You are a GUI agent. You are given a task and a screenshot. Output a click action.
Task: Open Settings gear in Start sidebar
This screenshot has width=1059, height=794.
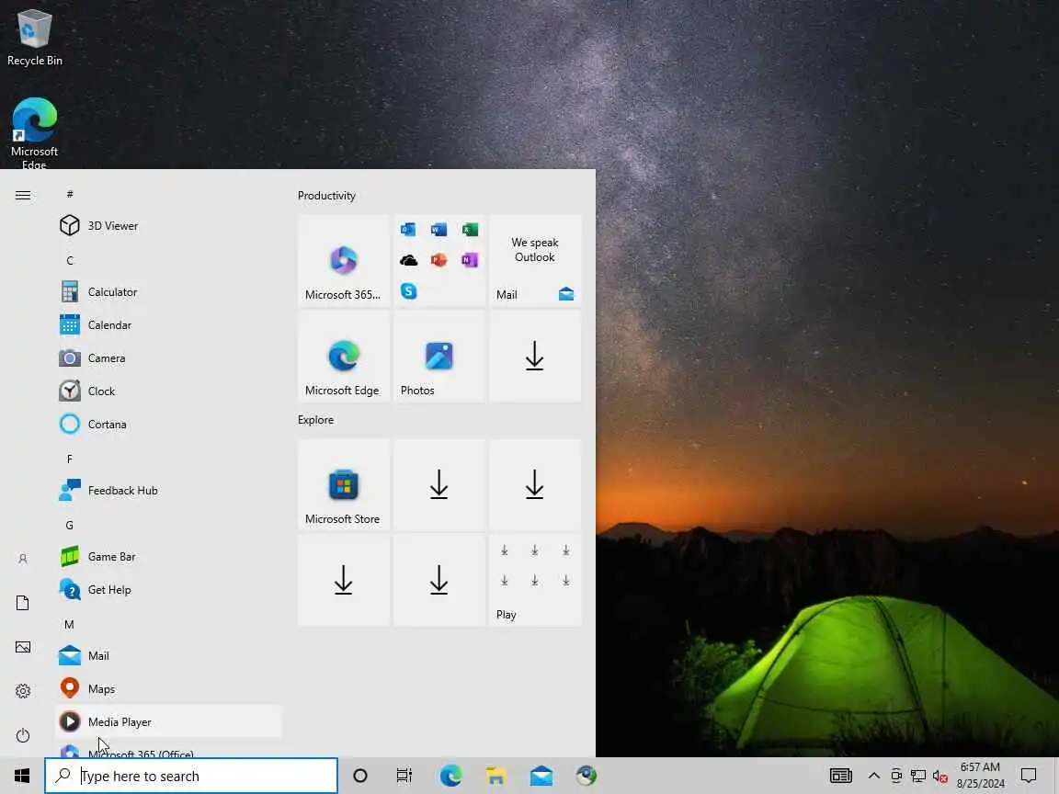23,691
